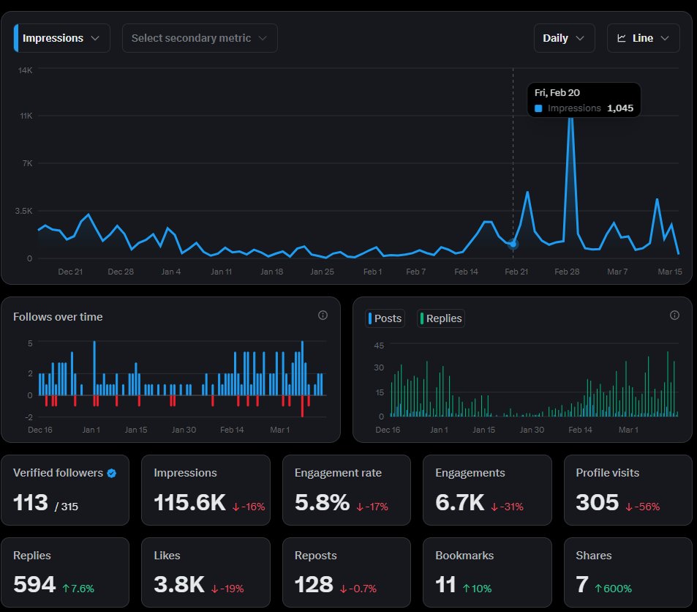The height and width of the screenshot is (612, 697).
Task: Select the Engagement rate stat card
Action: (x=346, y=490)
